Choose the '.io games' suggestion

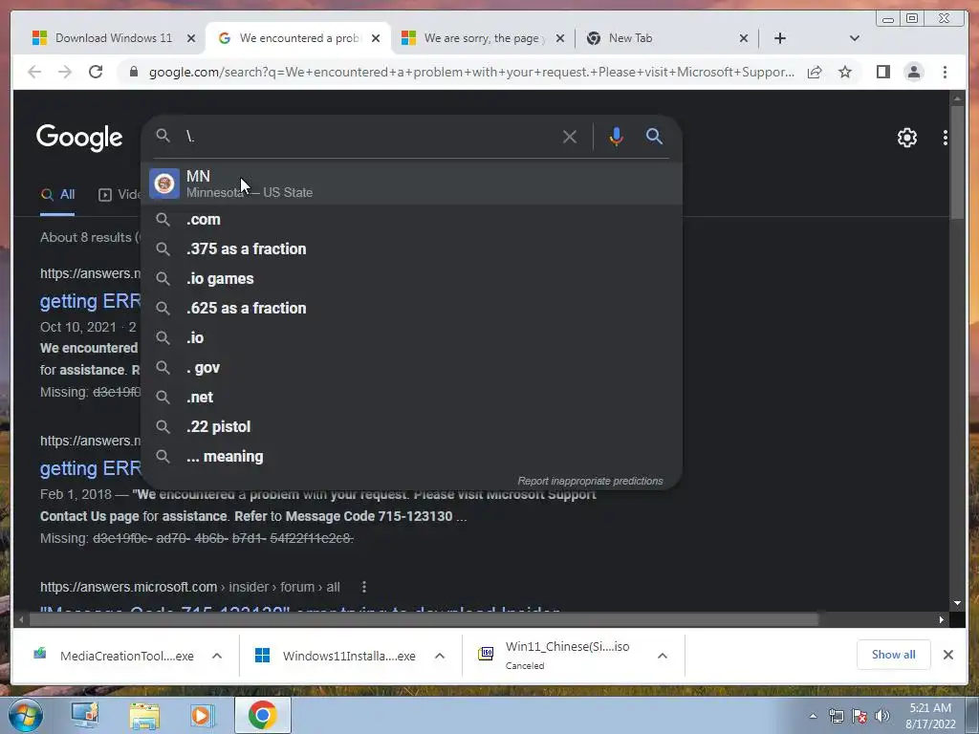pos(411,279)
